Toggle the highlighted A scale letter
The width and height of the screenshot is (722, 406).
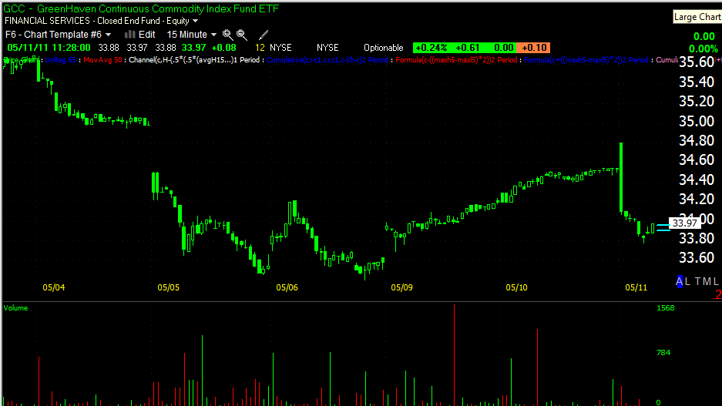tap(680, 281)
